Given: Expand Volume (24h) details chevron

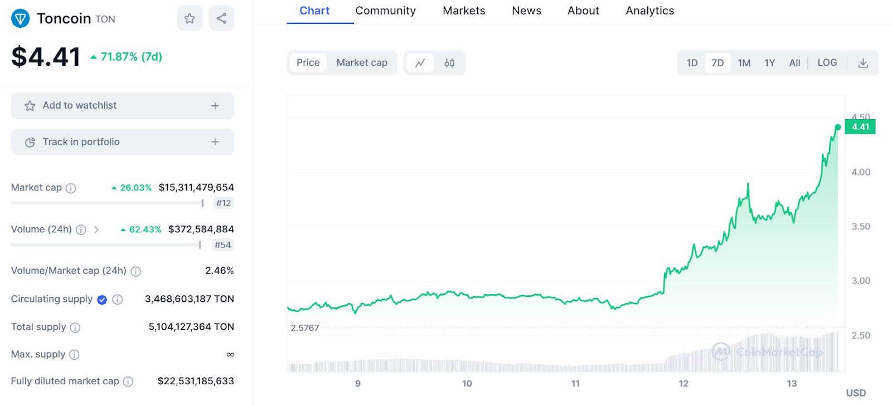Looking at the screenshot, I should 96,229.
